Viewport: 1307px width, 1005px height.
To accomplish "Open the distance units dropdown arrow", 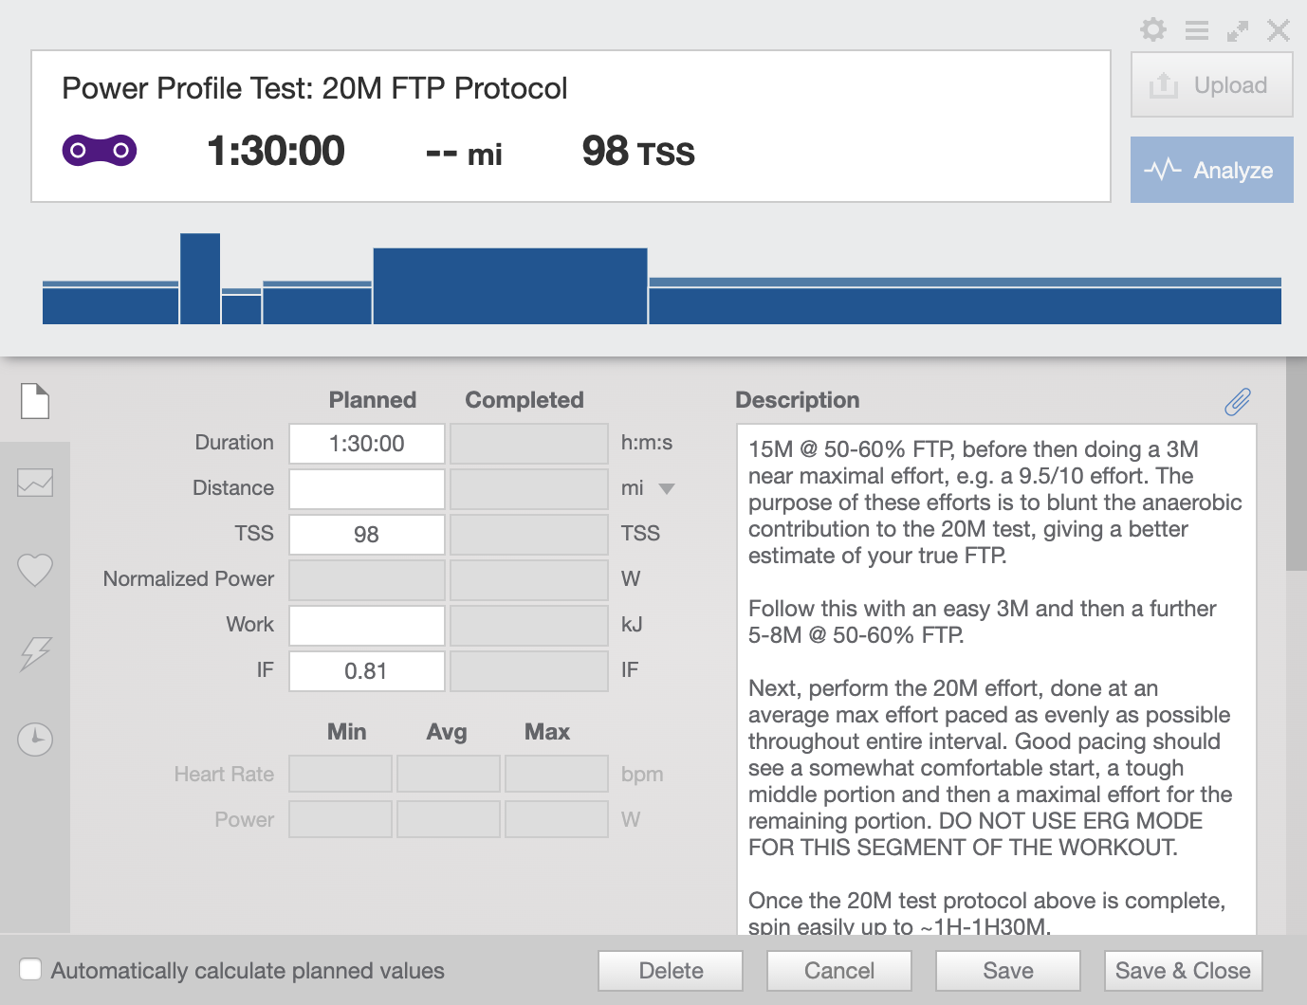I will (x=667, y=489).
